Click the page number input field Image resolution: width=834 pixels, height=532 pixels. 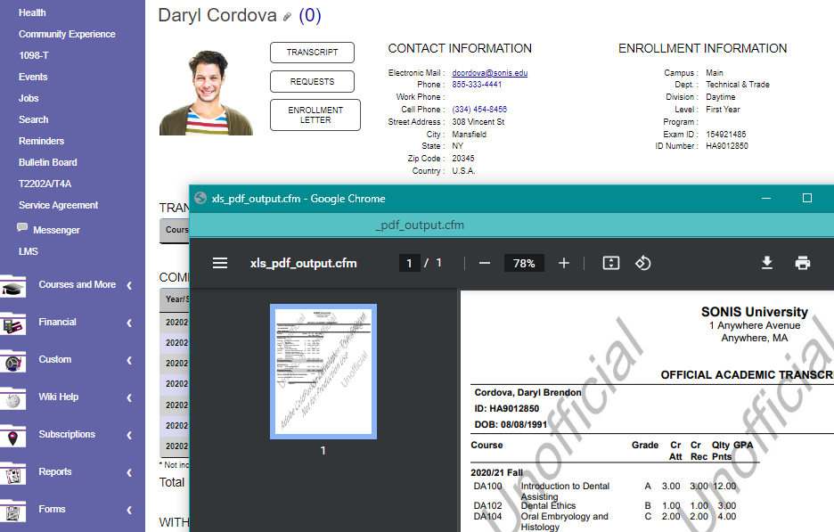pyautogui.click(x=409, y=263)
